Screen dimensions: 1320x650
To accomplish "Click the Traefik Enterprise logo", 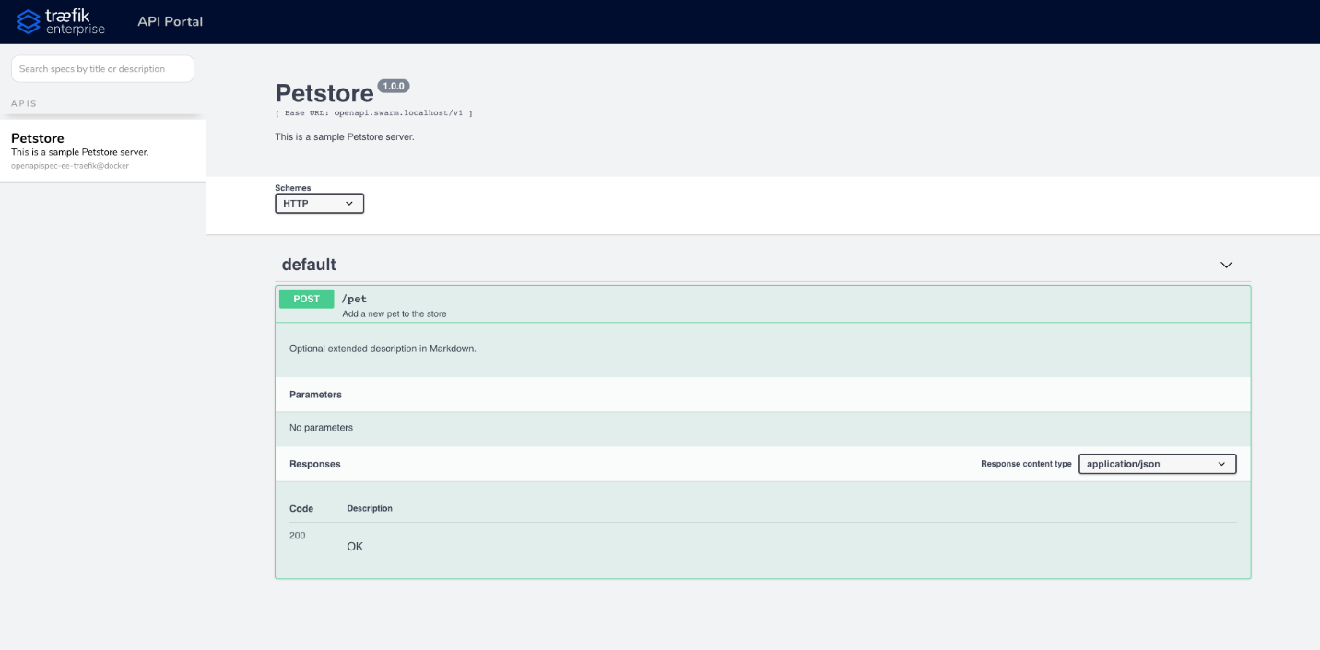I will 58,21.
